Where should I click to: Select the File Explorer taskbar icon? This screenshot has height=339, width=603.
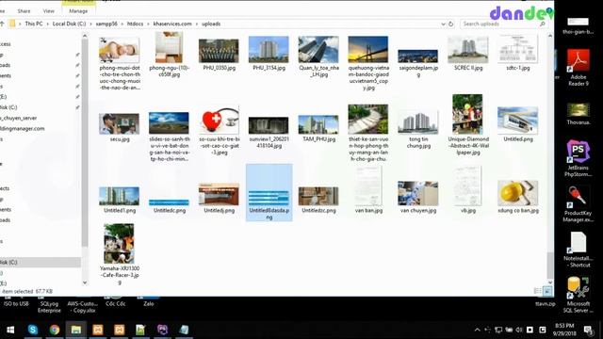(x=75, y=330)
